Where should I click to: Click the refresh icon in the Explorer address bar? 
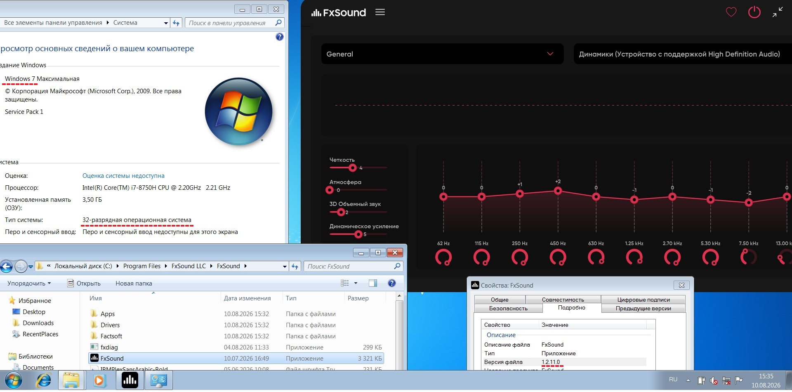295,267
